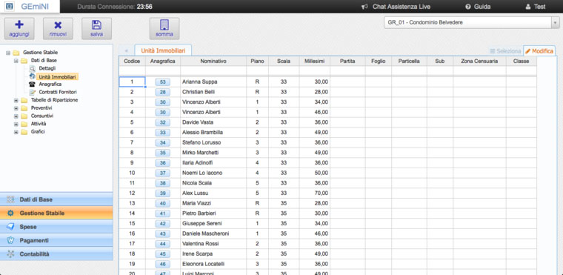Click the Contabilità panel icon
563x275 pixels.
(x=10, y=254)
